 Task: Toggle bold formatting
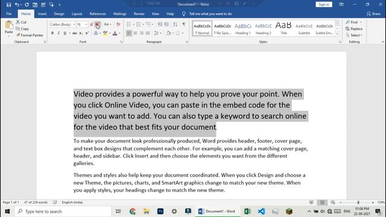pos(52,33)
